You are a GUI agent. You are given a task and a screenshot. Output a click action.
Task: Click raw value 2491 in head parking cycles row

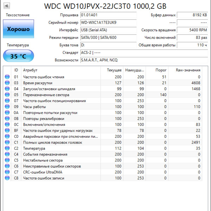tap(196, 142)
